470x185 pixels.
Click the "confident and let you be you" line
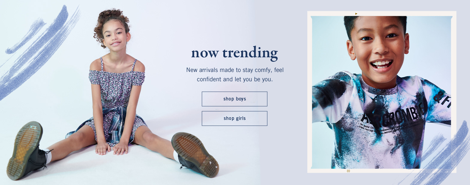[x=235, y=79]
